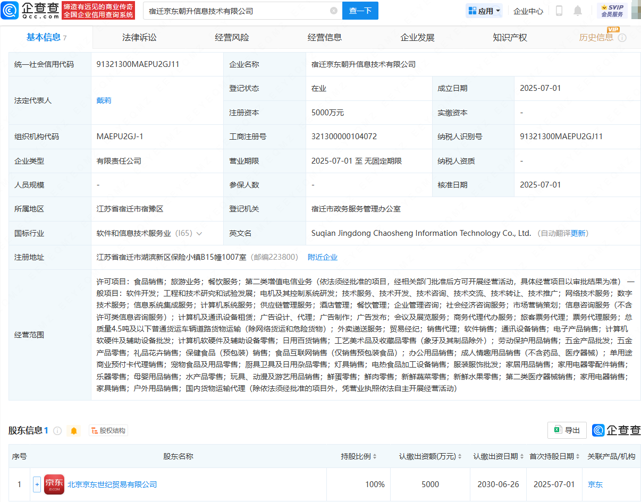Open SVIP 会员服务 badge
Screen dimensions: 641x502
[612, 11]
